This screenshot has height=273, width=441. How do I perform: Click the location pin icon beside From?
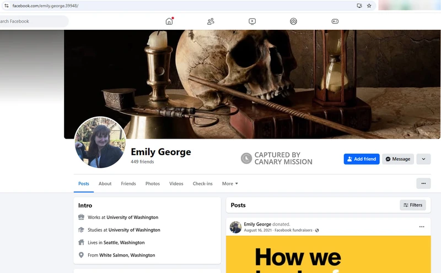click(x=81, y=255)
